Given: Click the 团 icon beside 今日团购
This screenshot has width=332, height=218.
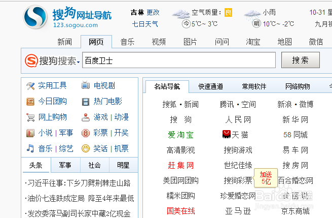Looking at the screenshot, I should [30, 102].
